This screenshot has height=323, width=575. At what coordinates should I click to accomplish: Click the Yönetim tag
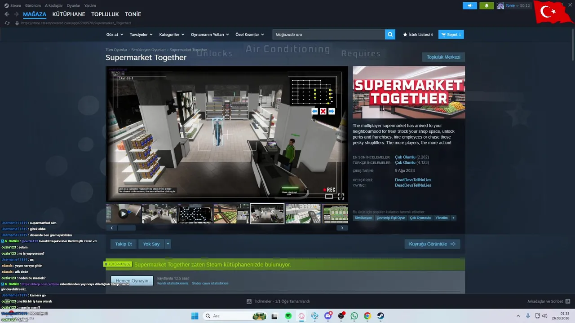(442, 218)
